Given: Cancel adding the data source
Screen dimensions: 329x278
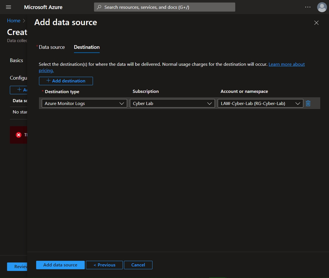Looking at the screenshot, I should (138, 265).
